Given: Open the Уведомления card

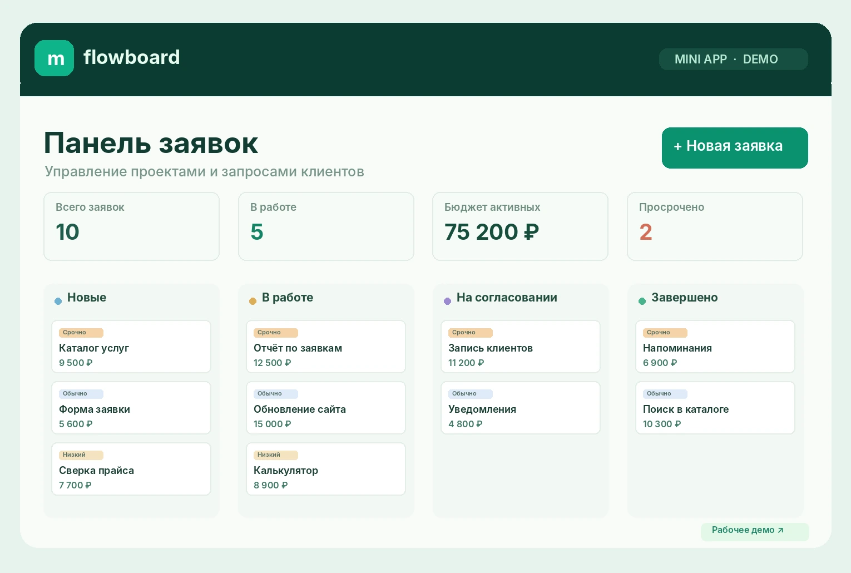Looking at the screenshot, I should click(x=521, y=408).
